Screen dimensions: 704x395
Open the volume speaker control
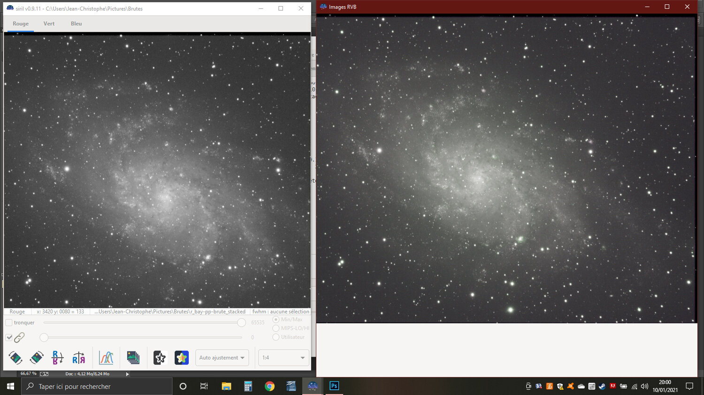pos(644,387)
